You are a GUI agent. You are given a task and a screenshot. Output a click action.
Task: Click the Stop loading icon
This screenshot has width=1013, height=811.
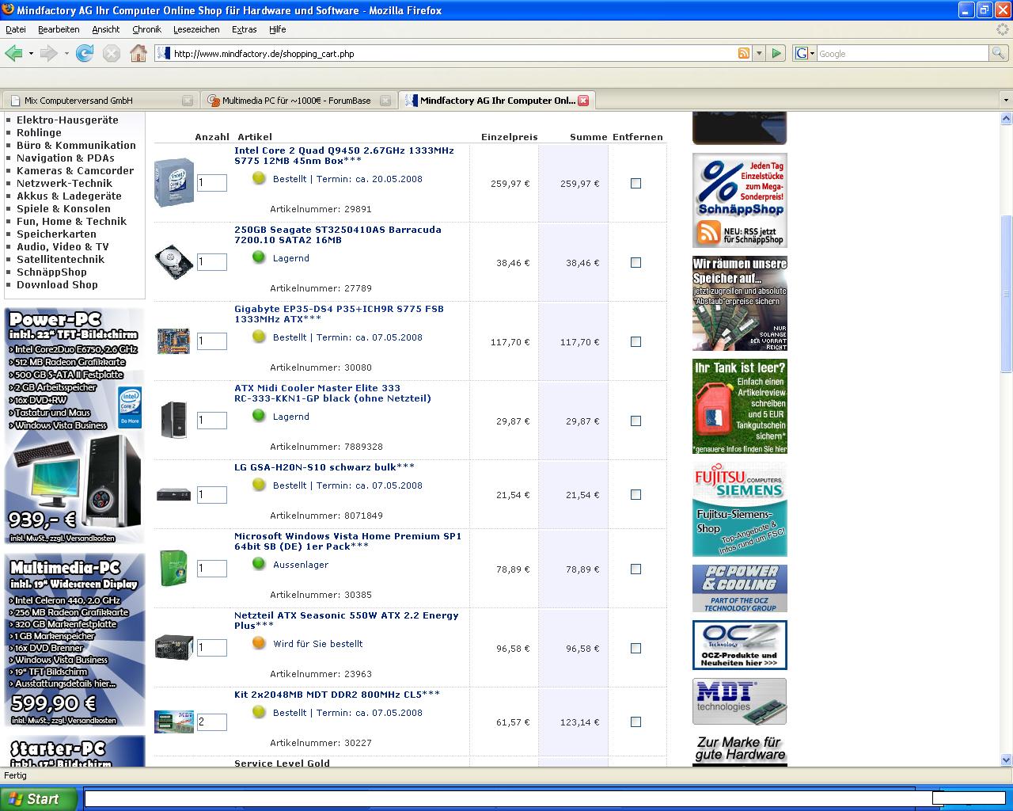pyautogui.click(x=112, y=53)
